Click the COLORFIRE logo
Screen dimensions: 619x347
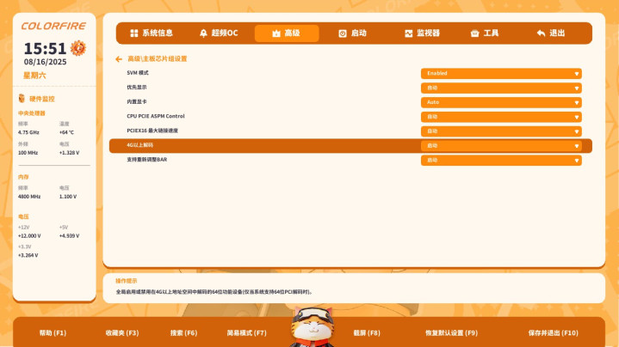(53, 26)
